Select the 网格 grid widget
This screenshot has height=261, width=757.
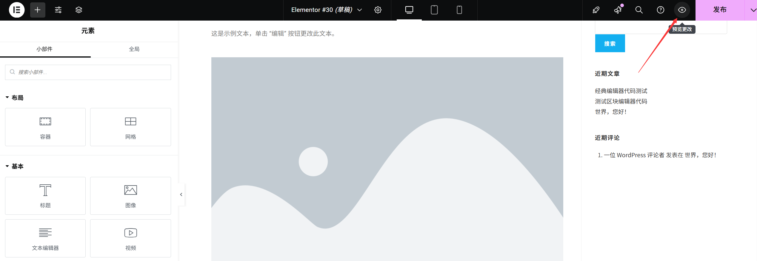click(x=130, y=127)
